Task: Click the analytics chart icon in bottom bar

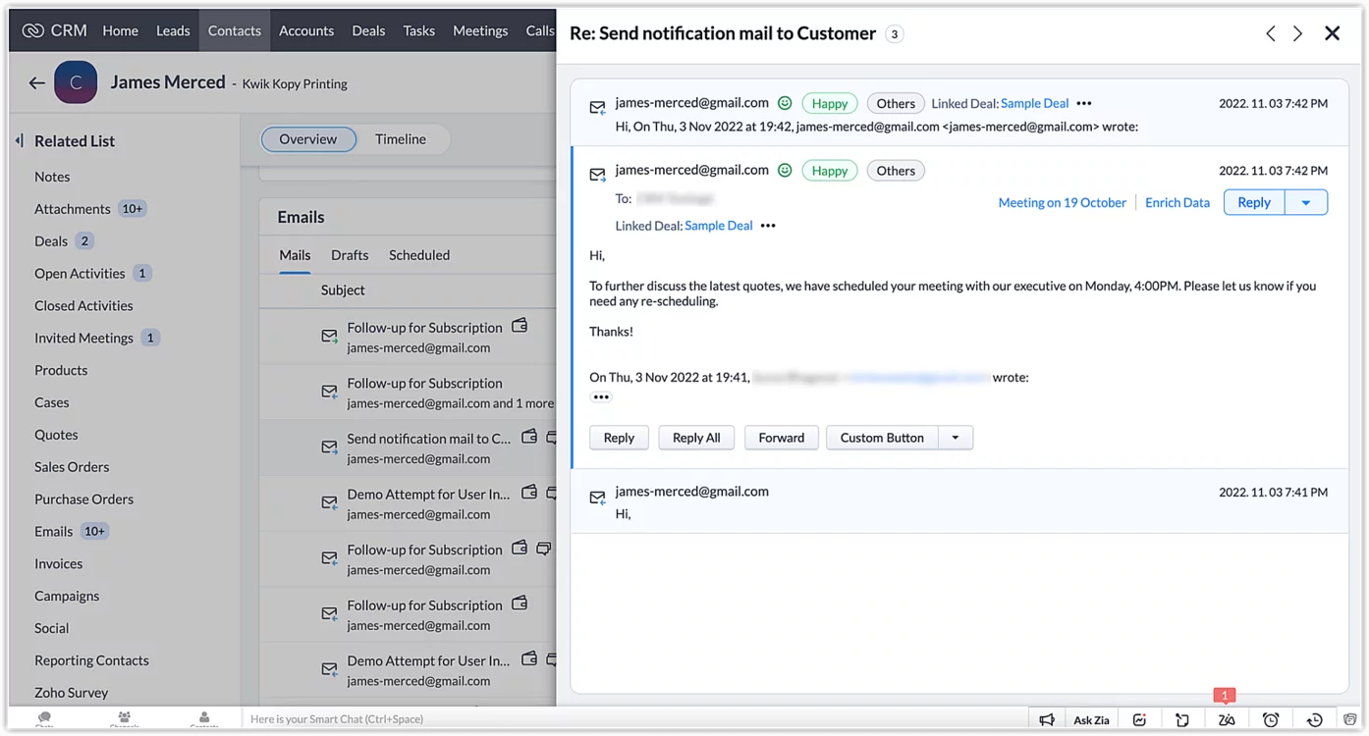Action: (x=1139, y=719)
